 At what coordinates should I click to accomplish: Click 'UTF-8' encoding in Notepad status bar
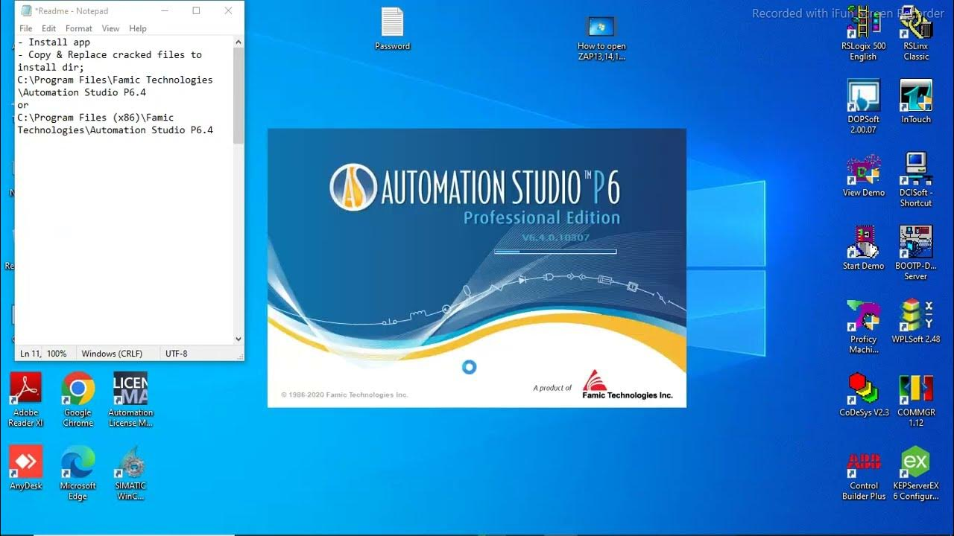coord(177,354)
